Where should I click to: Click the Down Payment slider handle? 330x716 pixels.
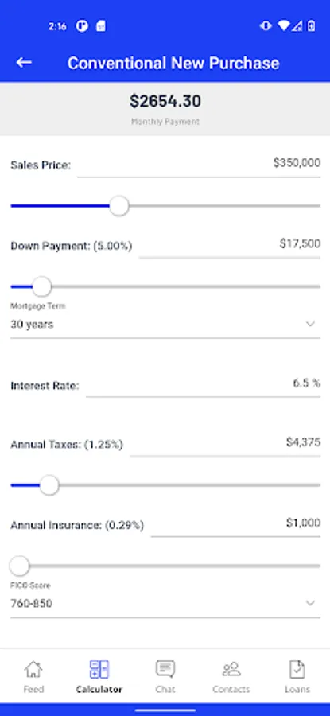pos(42,286)
